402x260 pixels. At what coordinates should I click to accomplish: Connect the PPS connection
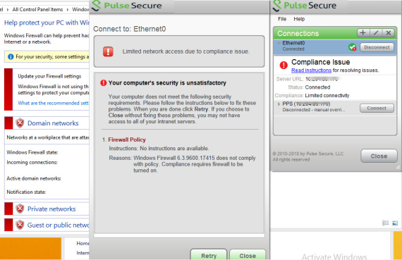pyautogui.click(x=377, y=108)
